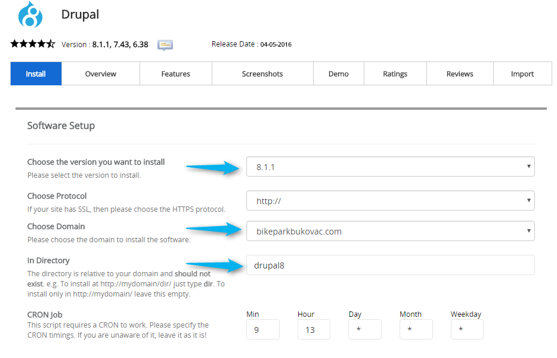The height and width of the screenshot is (358, 557).
Task: Click the CRON Min field
Action: pos(263,329)
